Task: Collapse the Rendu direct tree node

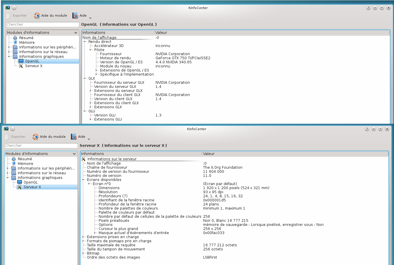Action: coord(85,42)
